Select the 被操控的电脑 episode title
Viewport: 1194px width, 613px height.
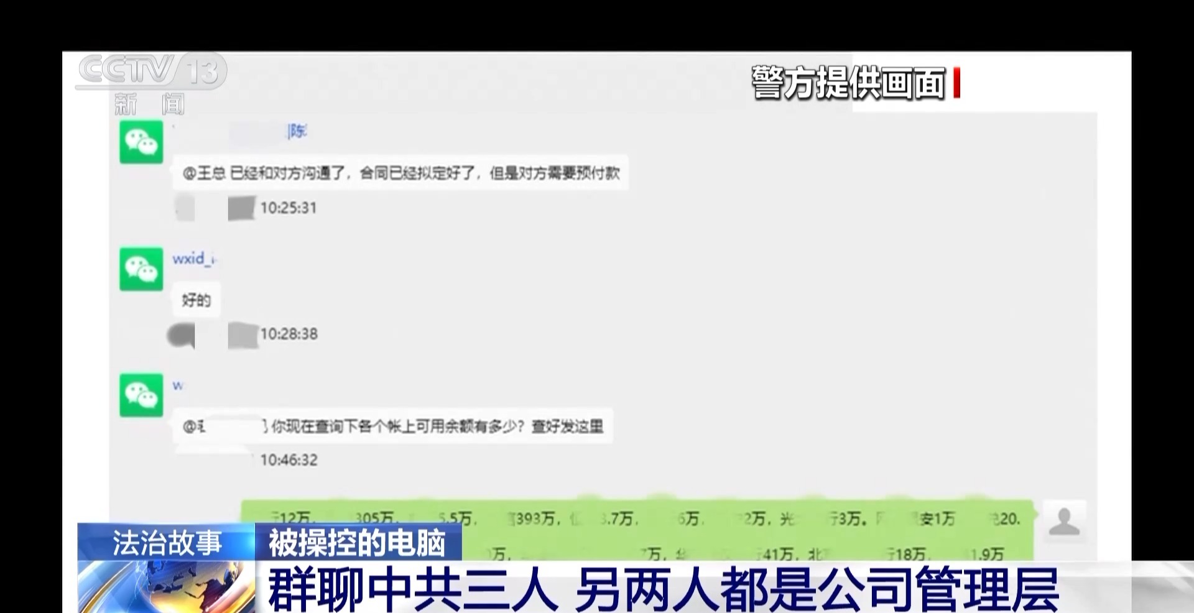point(358,543)
